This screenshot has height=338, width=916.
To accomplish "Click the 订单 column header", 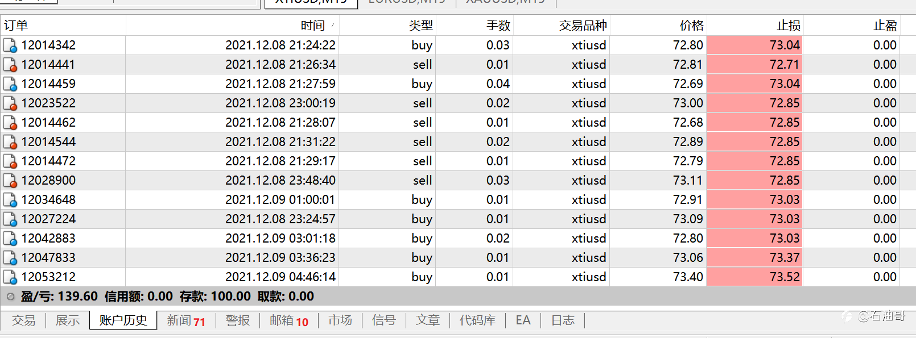I will pos(16,26).
